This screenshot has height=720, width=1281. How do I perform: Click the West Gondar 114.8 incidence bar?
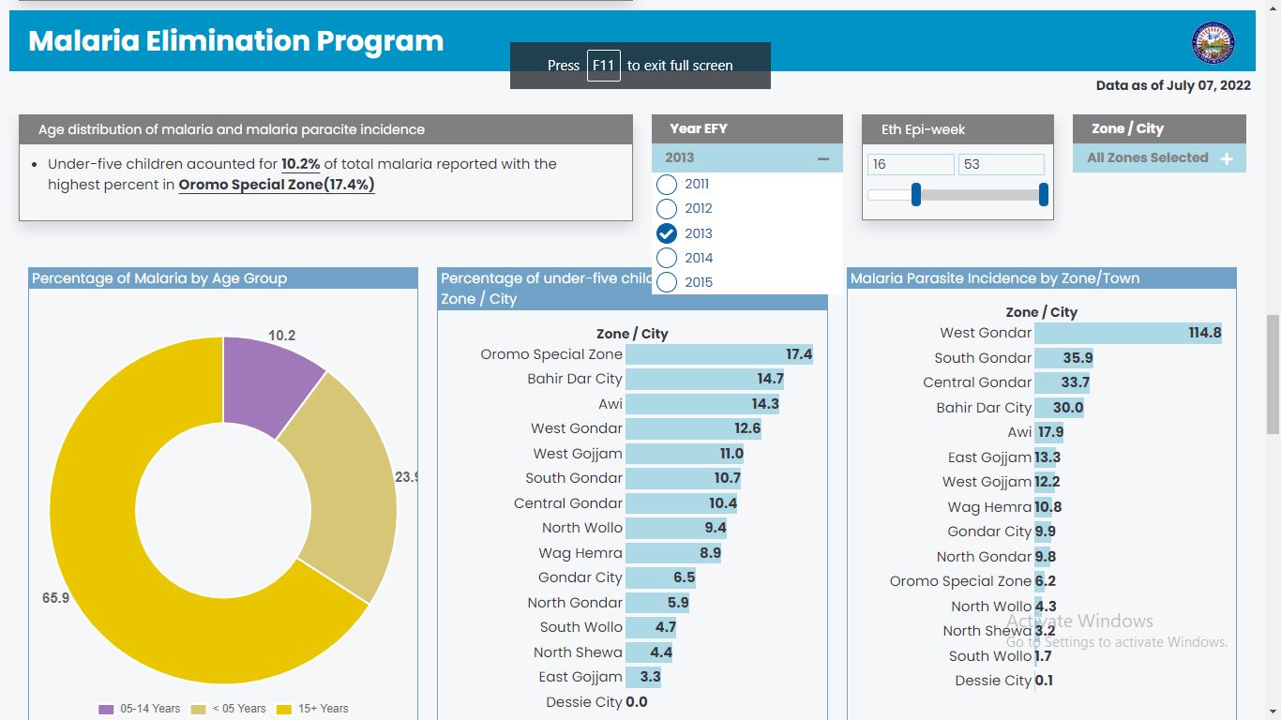1127,333
